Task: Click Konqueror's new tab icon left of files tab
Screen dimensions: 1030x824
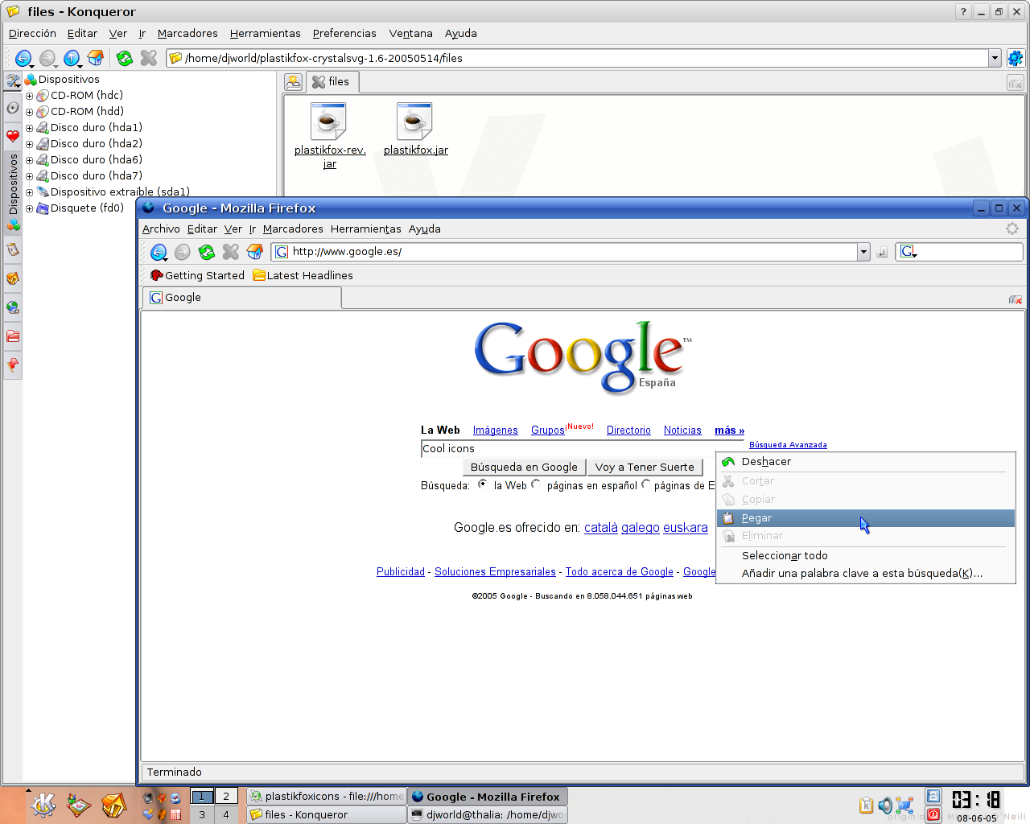Action: tap(294, 82)
